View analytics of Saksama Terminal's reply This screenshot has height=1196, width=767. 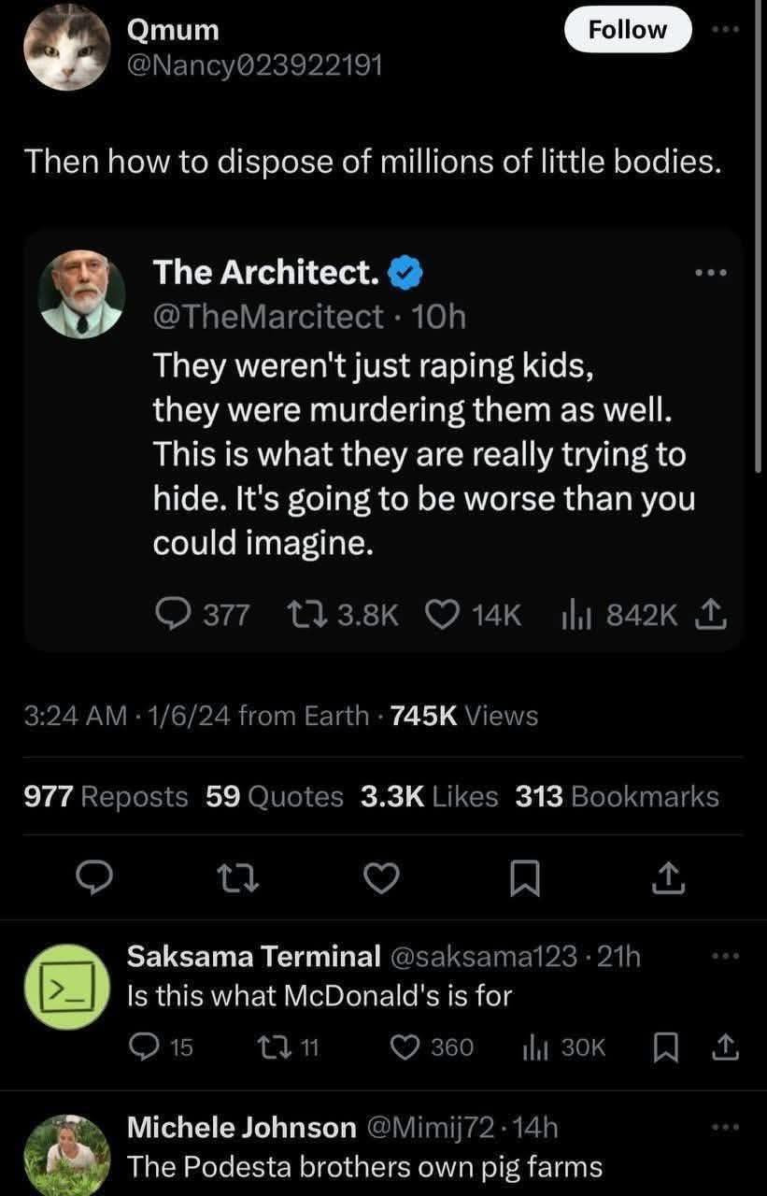pyautogui.click(x=533, y=1047)
